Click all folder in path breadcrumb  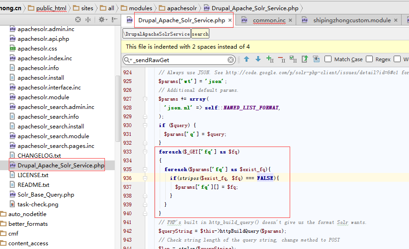click(111, 8)
